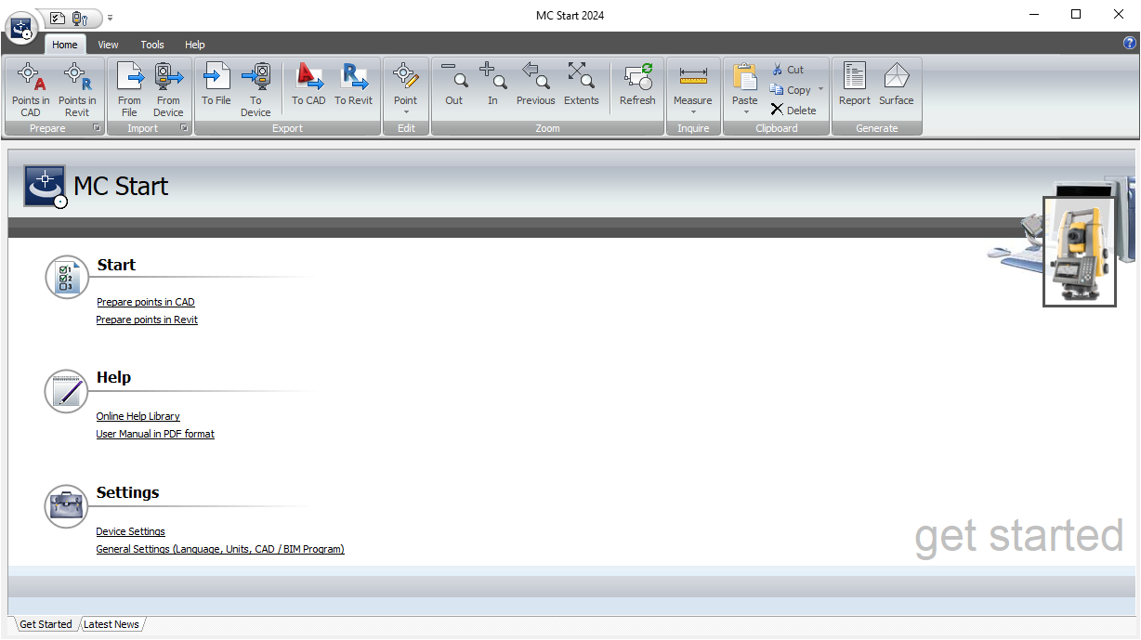Zoom to Extents
Screen dimensions: 1141x640
pyautogui.click(x=582, y=85)
